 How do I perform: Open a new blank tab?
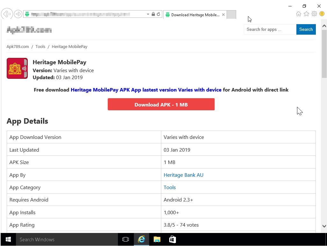point(231,15)
